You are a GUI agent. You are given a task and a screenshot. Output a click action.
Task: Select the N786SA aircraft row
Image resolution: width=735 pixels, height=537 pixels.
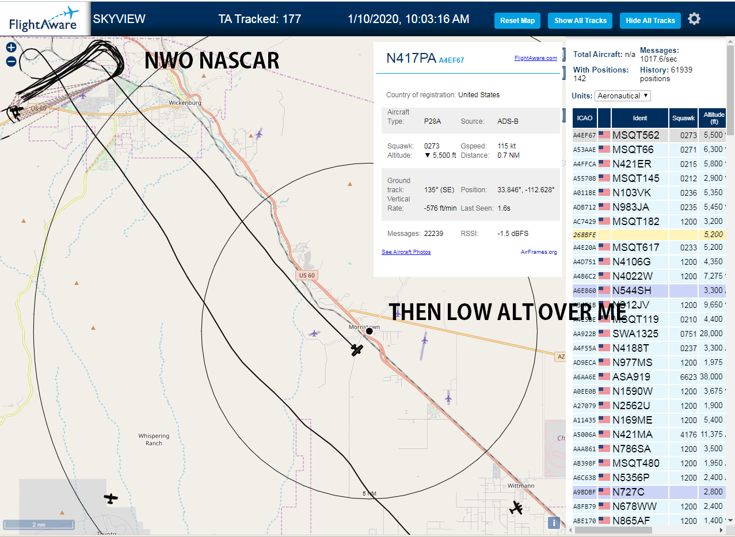click(649, 449)
